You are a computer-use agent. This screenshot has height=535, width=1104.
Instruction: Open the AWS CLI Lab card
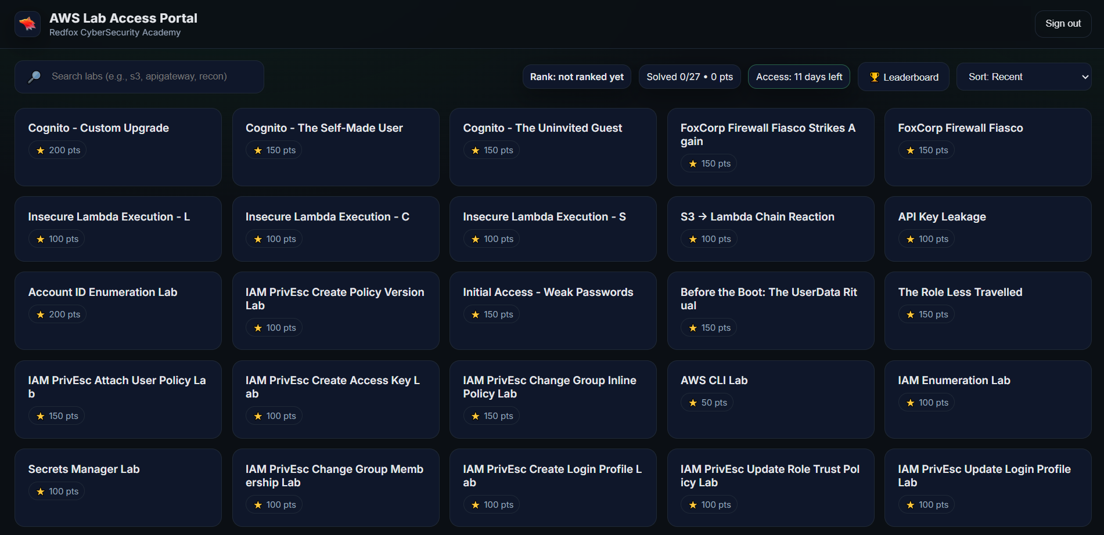pyautogui.click(x=771, y=399)
